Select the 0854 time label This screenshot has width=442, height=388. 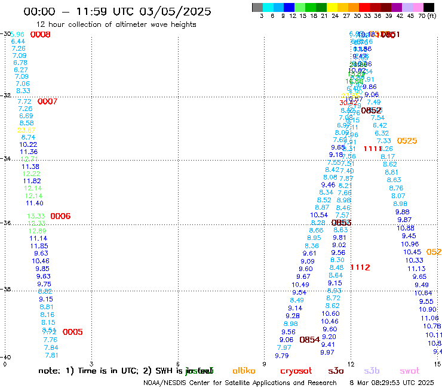click(x=309, y=340)
